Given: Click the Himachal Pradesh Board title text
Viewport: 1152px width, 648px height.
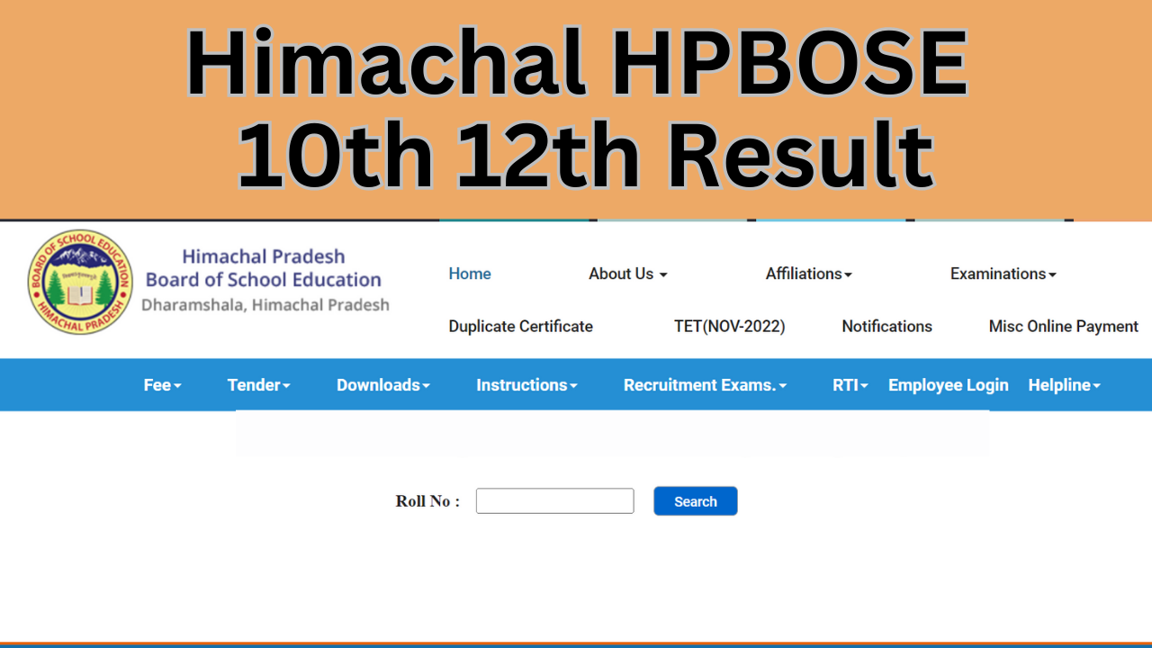Looking at the screenshot, I should 264,268.
